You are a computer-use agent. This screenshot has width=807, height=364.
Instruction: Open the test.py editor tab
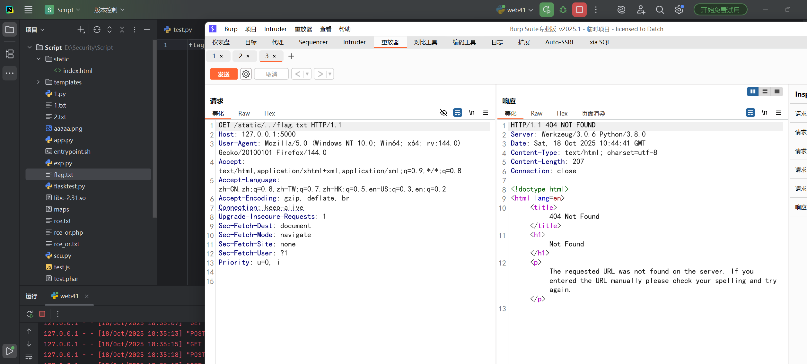click(178, 30)
